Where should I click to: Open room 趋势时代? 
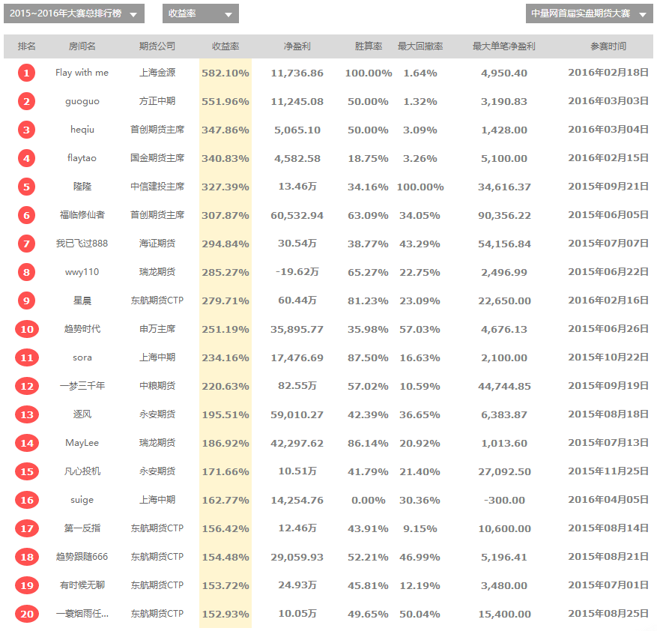(x=82, y=329)
